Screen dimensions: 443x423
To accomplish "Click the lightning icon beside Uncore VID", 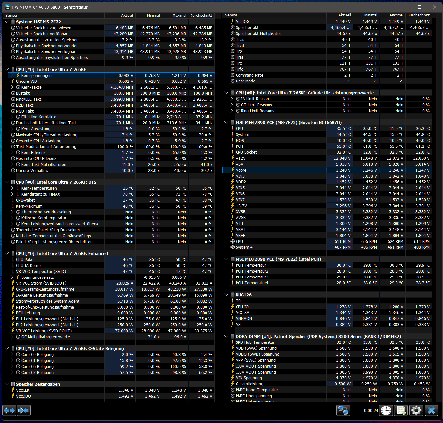I will click(x=13, y=81).
